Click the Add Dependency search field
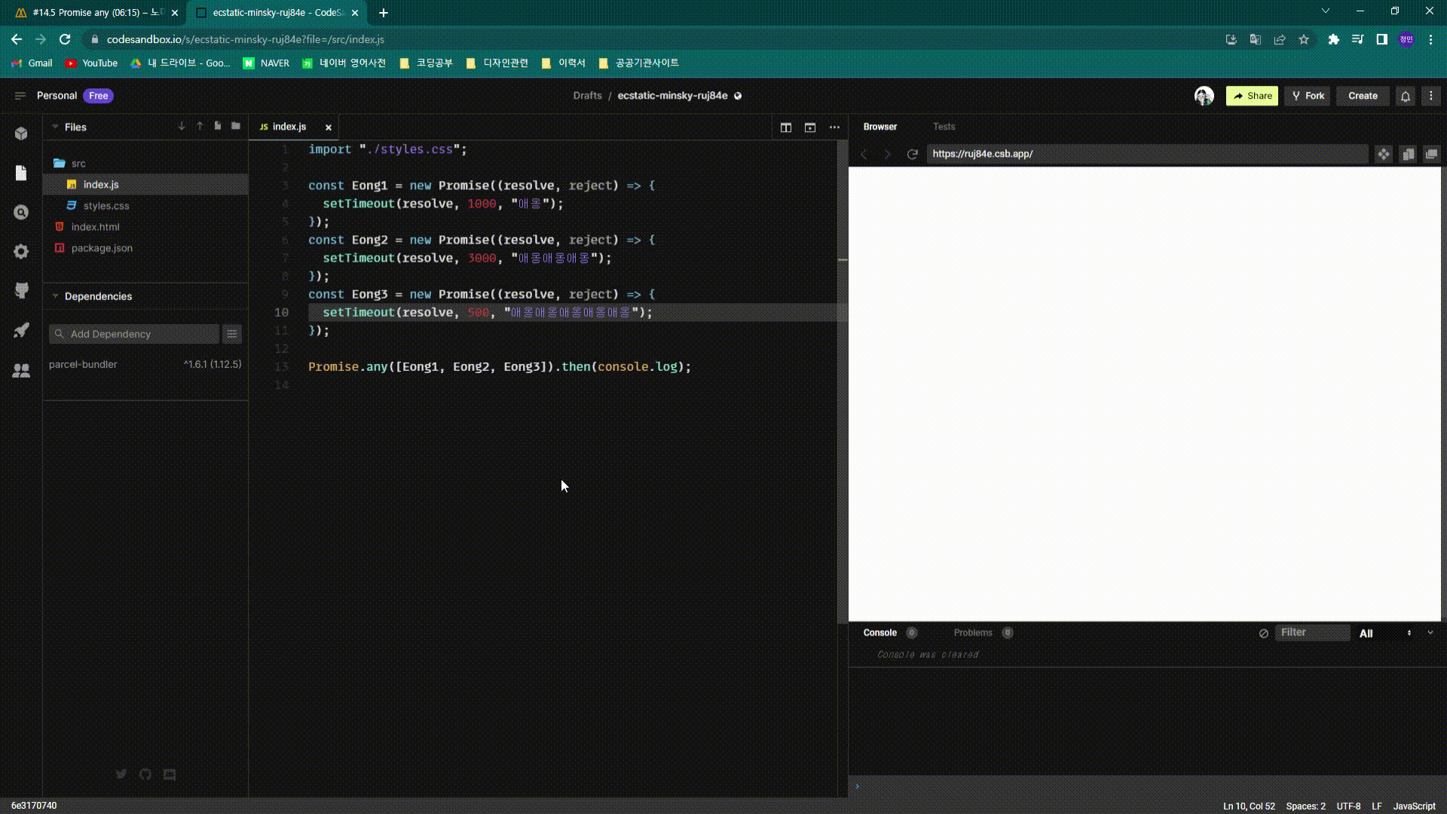 (136, 334)
